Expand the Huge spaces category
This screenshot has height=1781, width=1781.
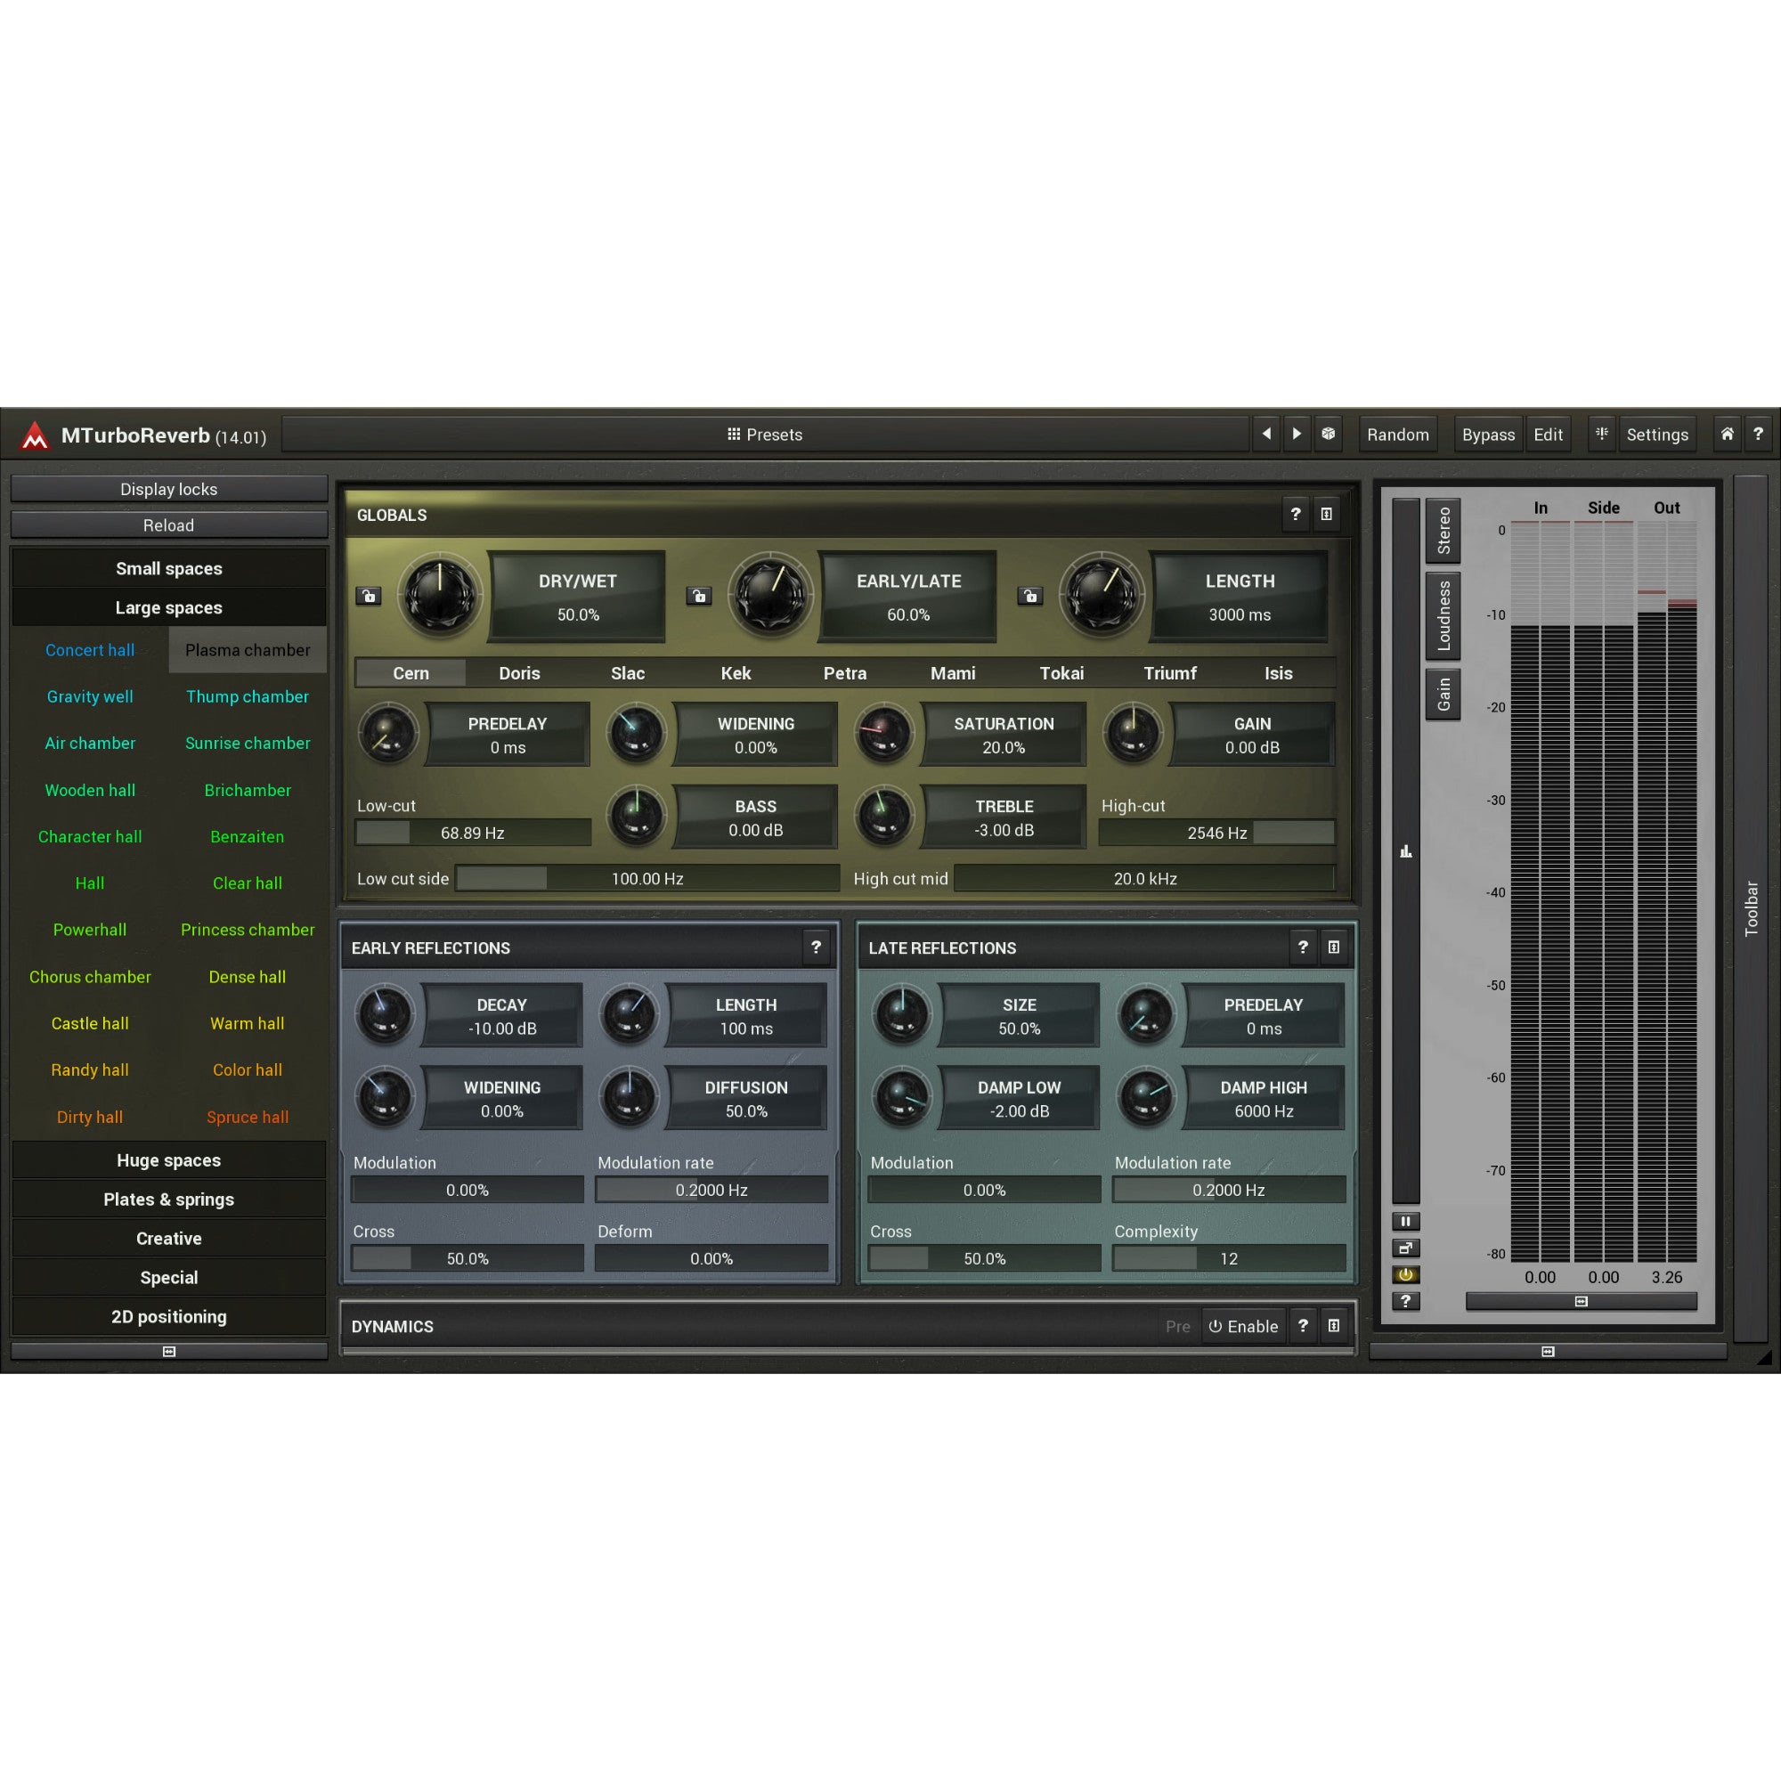click(168, 1159)
